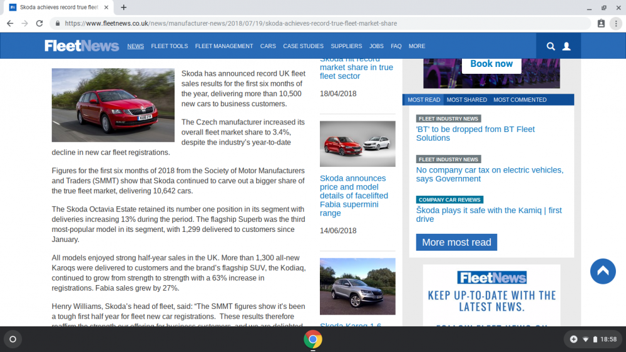Open facelifted Fabia supermini article link
This screenshot has width=626, height=352.
(x=354, y=195)
